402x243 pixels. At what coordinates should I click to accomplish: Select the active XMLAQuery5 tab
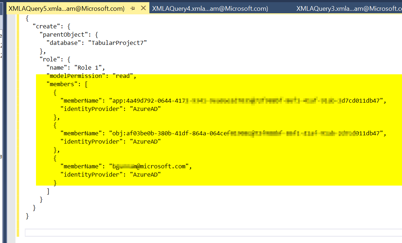[x=65, y=8]
